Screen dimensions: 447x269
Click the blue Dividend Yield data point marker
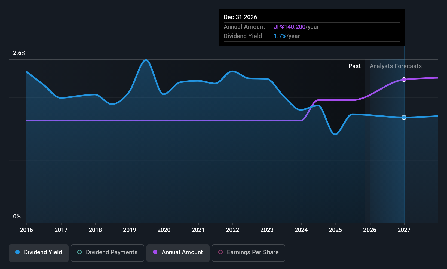click(x=404, y=117)
